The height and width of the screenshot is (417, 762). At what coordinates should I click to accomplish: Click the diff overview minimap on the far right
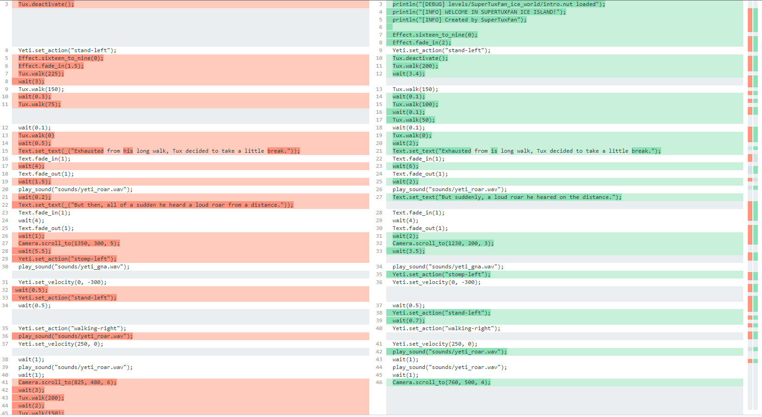coord(752,206)
